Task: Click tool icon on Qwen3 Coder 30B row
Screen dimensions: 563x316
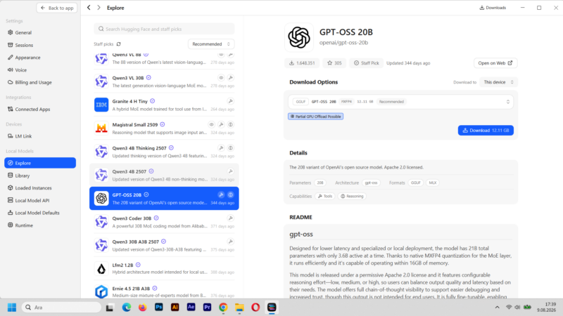Action: (231, 218)
